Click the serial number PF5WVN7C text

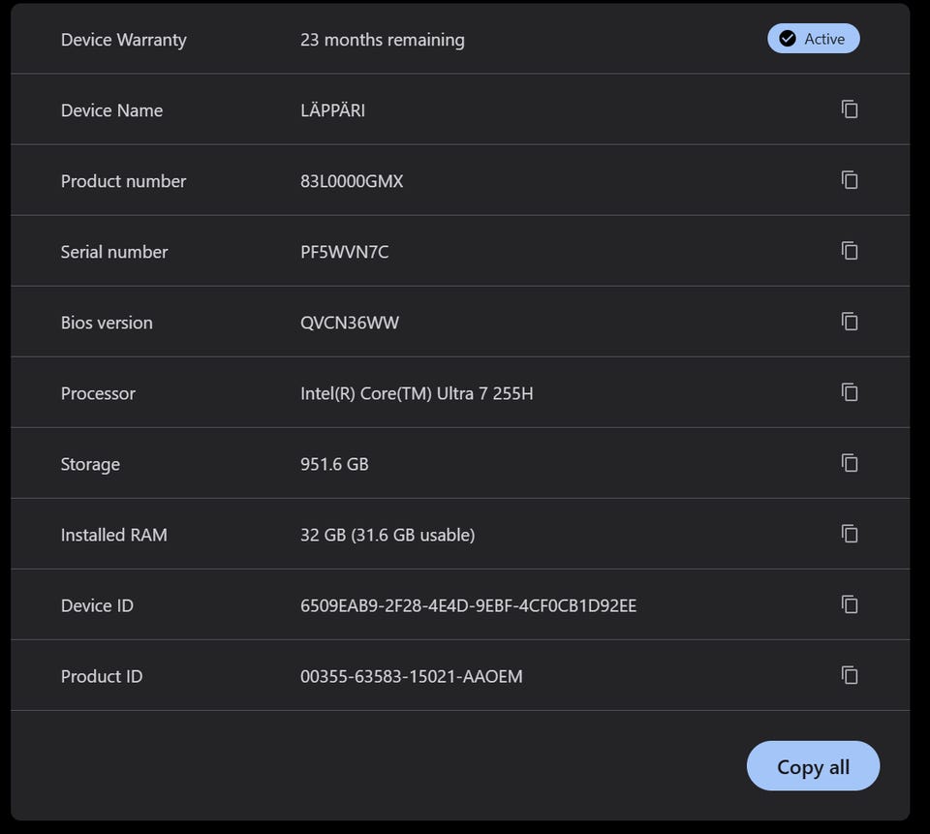344,252
